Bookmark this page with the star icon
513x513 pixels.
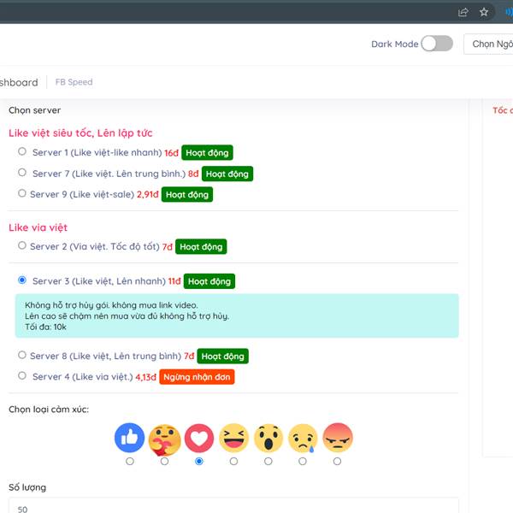pos(484,13)
